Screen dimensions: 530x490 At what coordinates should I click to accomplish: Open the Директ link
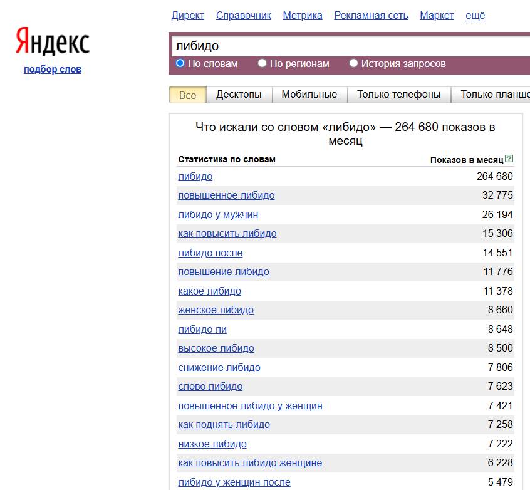(x=187, y=16)
